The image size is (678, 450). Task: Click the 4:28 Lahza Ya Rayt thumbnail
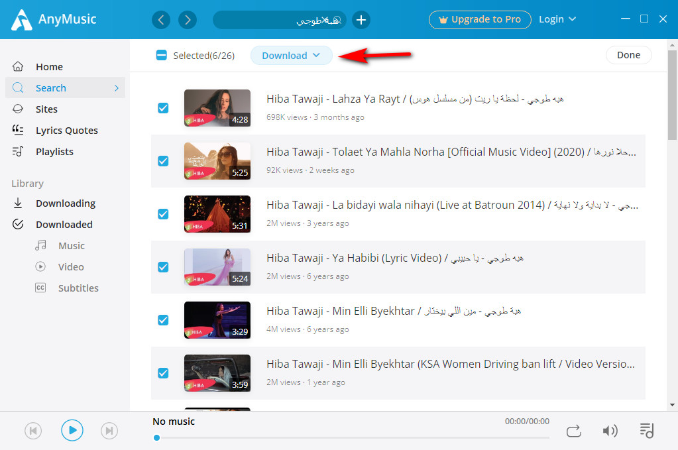[x=217, y=108]
